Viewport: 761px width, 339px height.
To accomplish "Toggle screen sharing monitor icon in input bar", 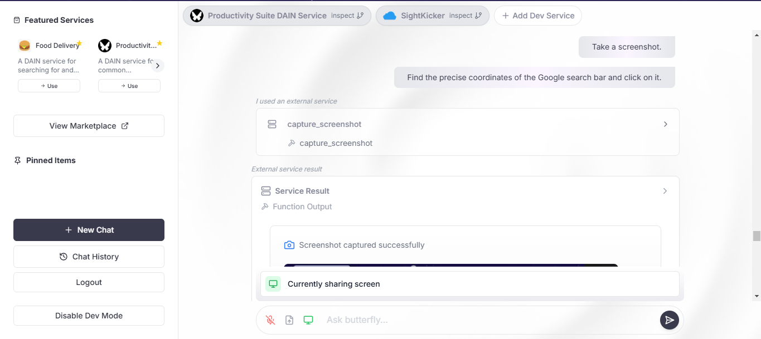I will tap(308, 320).
